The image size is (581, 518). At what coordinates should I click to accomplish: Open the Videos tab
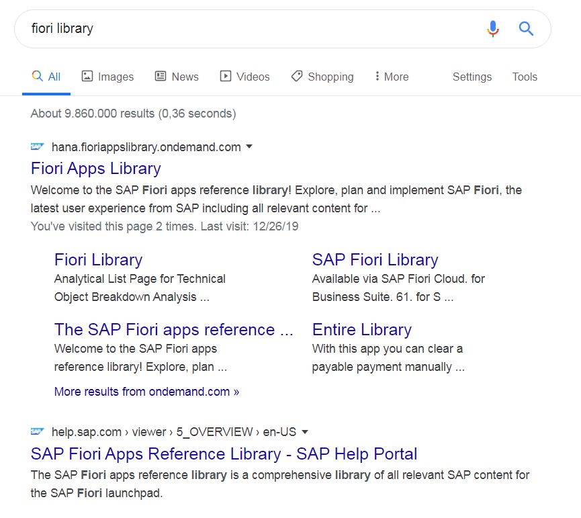click(x=245, y=77)
